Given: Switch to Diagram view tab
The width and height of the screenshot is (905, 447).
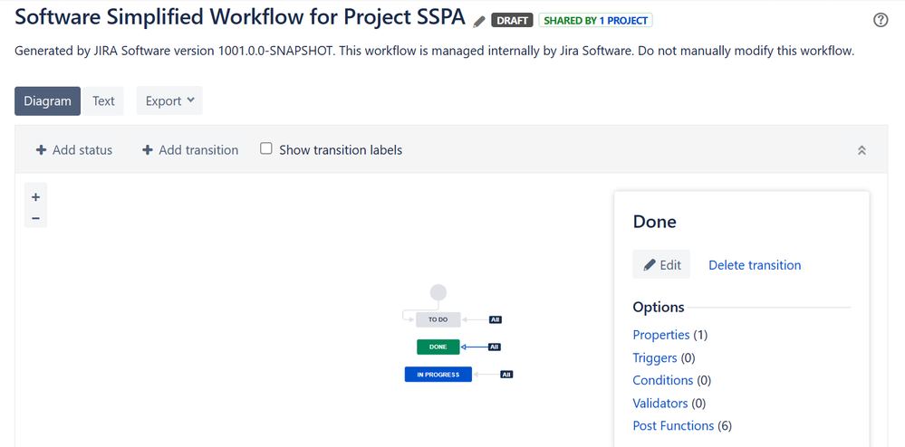Looking at the screenshot, I should coord(47,101).
